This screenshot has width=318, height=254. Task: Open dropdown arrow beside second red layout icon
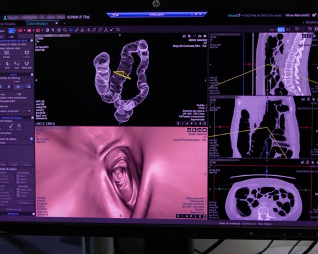tap(34, 30)
